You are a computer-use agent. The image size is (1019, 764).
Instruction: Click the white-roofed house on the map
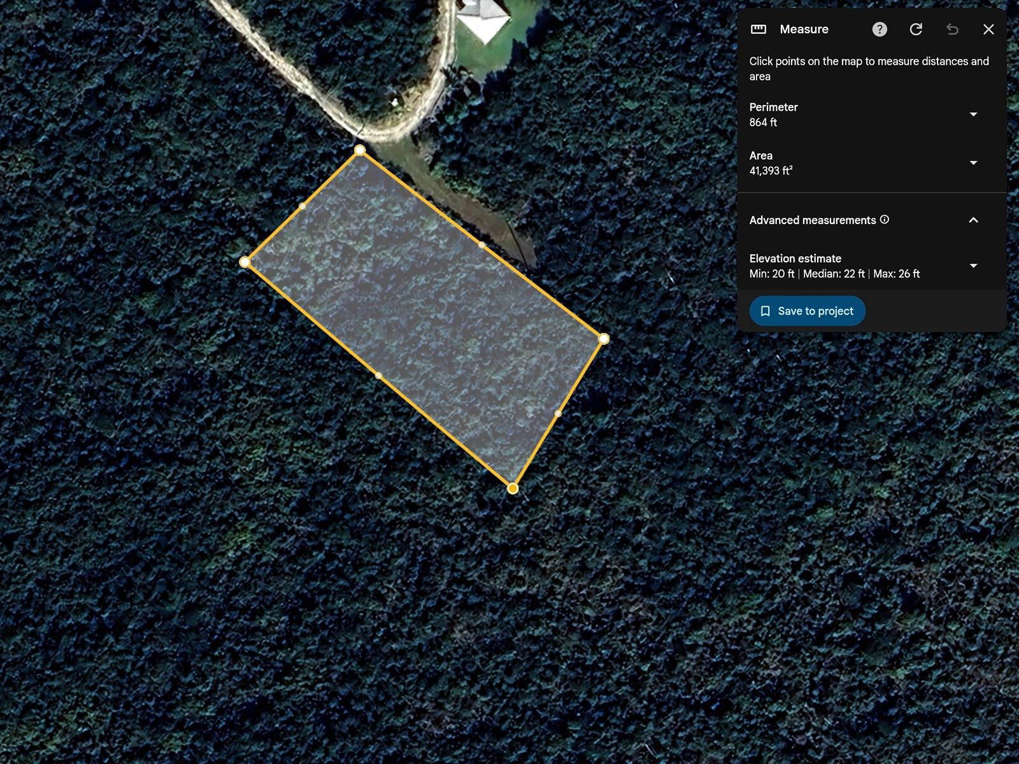[x=483, y=19]
